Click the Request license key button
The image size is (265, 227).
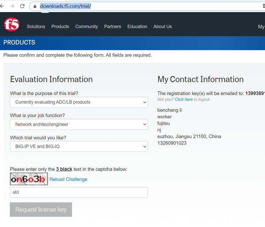[x=41, y=209]
